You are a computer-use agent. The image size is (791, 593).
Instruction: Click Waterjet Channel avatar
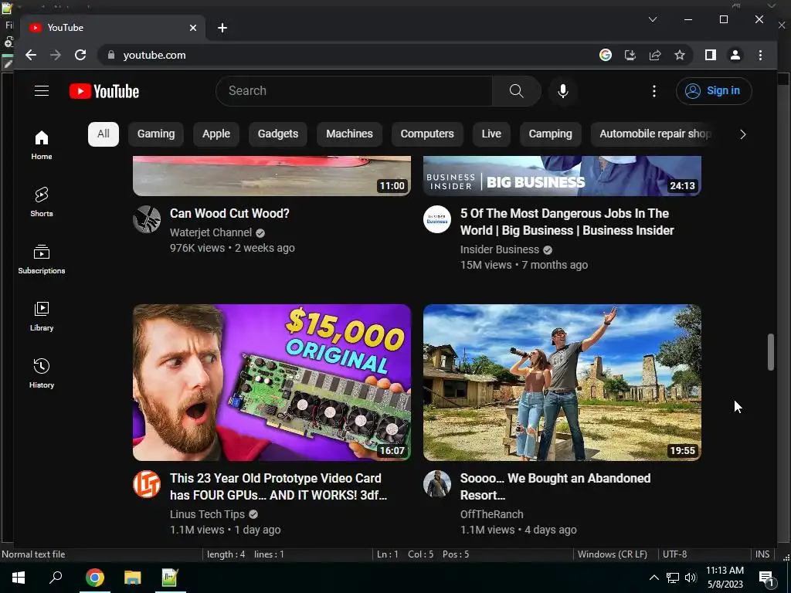click(147, 219)
